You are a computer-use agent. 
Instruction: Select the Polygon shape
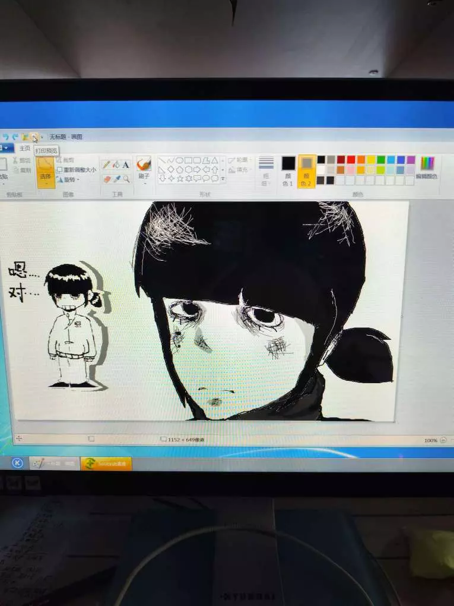206,160
